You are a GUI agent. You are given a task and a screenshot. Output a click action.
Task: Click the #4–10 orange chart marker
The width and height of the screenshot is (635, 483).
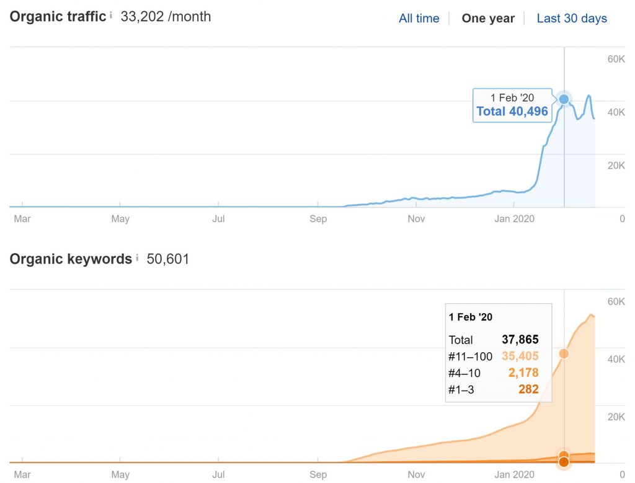[564, 456]
